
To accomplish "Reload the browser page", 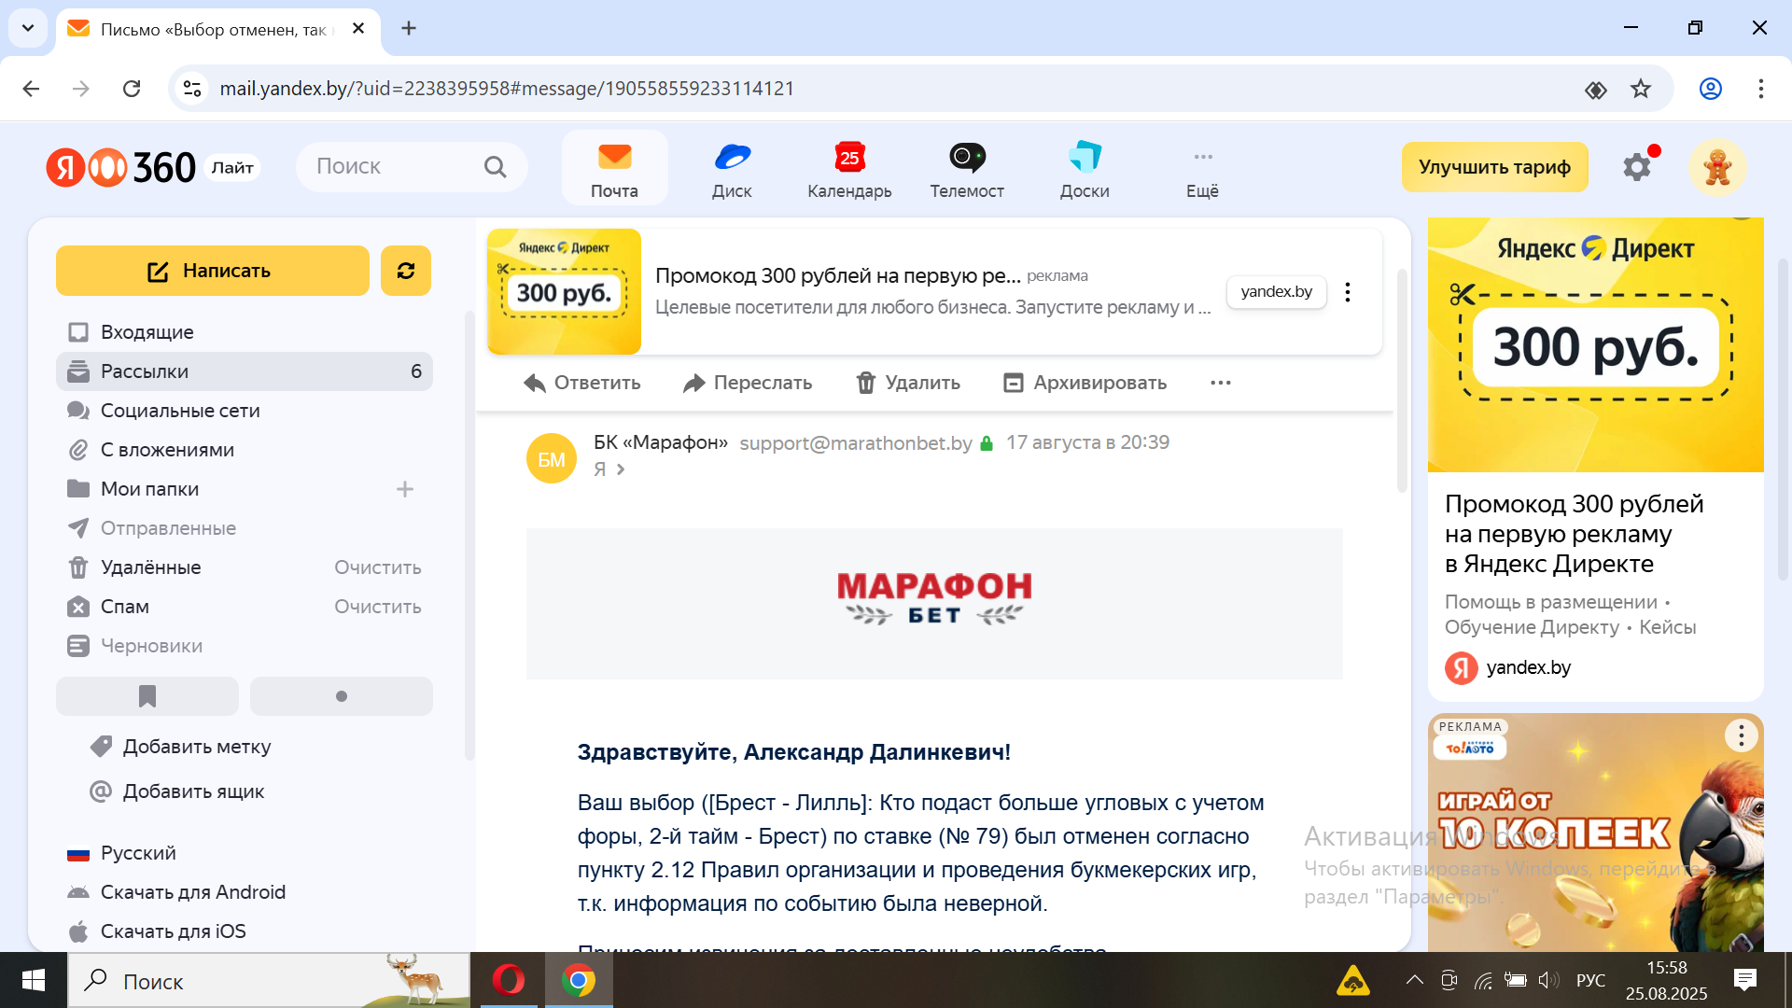I will (132, 89).
